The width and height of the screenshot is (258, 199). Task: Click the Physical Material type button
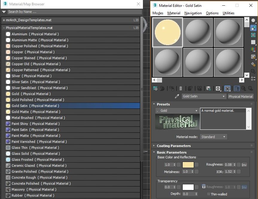(240, 97)
